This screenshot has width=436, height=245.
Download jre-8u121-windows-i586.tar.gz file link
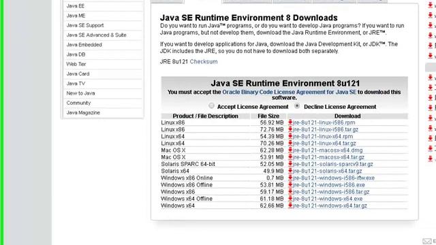(x=331, y=192)
